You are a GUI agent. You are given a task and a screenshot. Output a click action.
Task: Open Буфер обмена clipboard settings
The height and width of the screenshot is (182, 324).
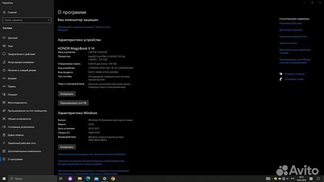coord(16,135)
